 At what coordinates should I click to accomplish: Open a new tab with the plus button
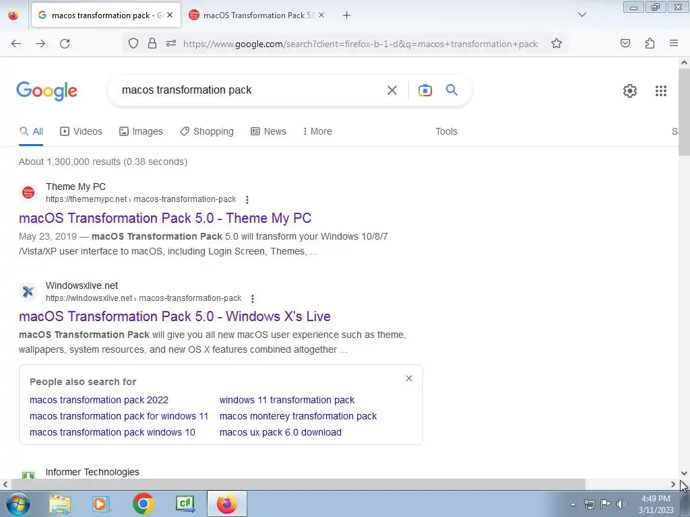[347, 15]
